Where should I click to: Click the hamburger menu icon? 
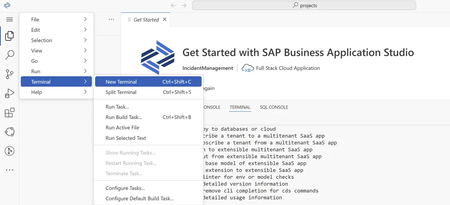point(10,19)
